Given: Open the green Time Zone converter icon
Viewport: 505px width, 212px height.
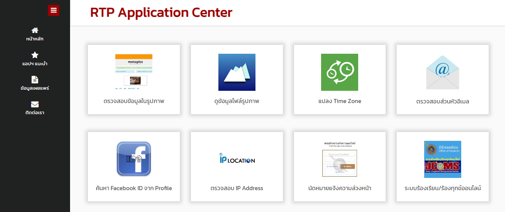Looking at the screenshot, I should [340, 72].
